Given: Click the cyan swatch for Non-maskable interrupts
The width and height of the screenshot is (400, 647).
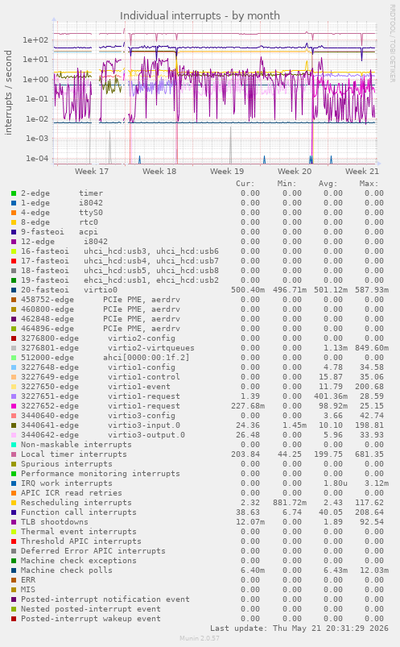Looking at the screenshot, I should click(14, 445).
